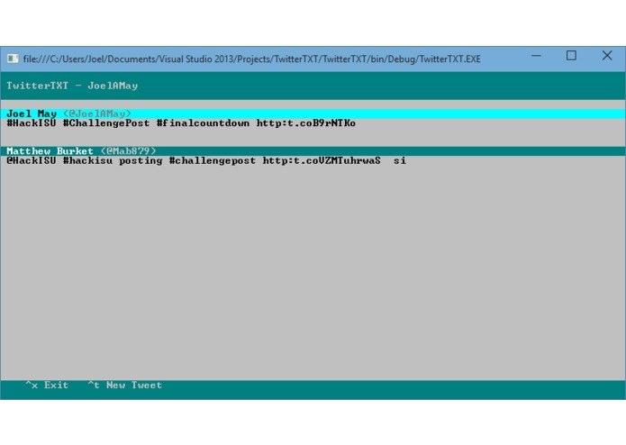Maximize the TwitterTXT console window
Screen dimensions: 626x445
[x=571, y=56]
